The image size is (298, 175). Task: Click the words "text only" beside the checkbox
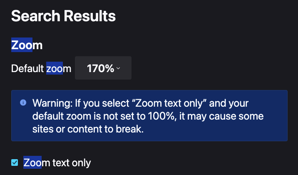point(72,162)
